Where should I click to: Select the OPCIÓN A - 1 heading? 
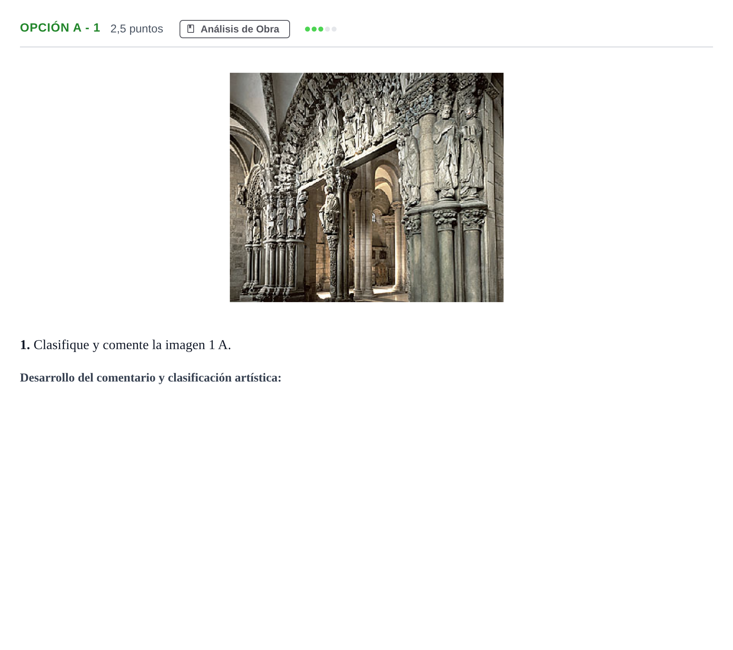(x=60, y=28)
